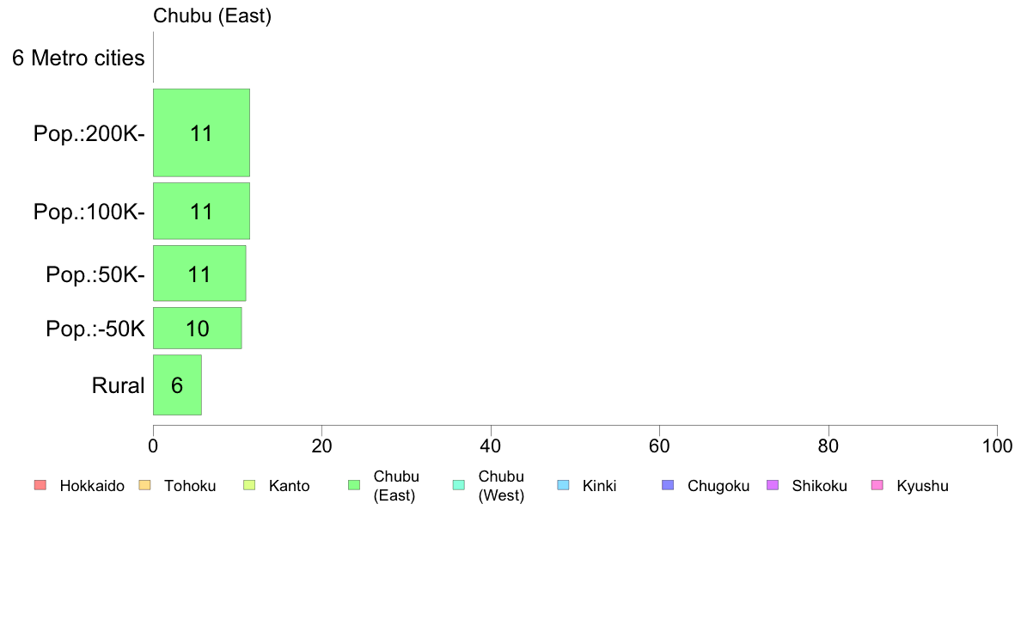Select the Pop.:50K- bar showing 11
Screen dimensions: 1021x633
click(199, 273)
